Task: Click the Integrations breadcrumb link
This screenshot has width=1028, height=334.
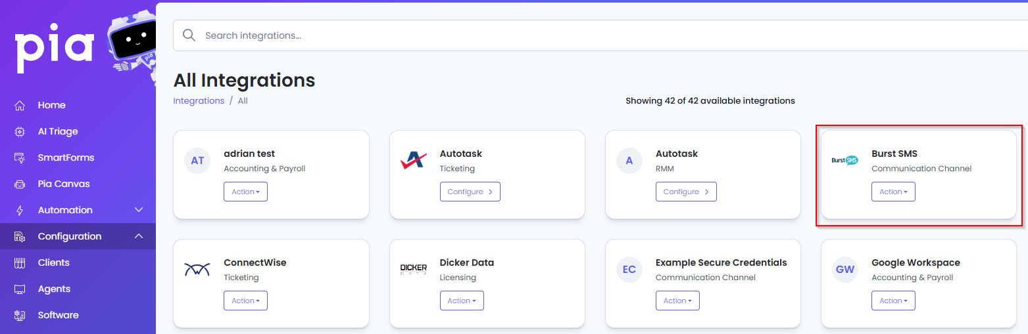Action: (199, 101)
